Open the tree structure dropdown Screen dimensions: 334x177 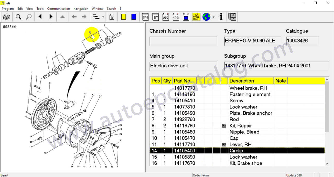(x=103, y=17)
